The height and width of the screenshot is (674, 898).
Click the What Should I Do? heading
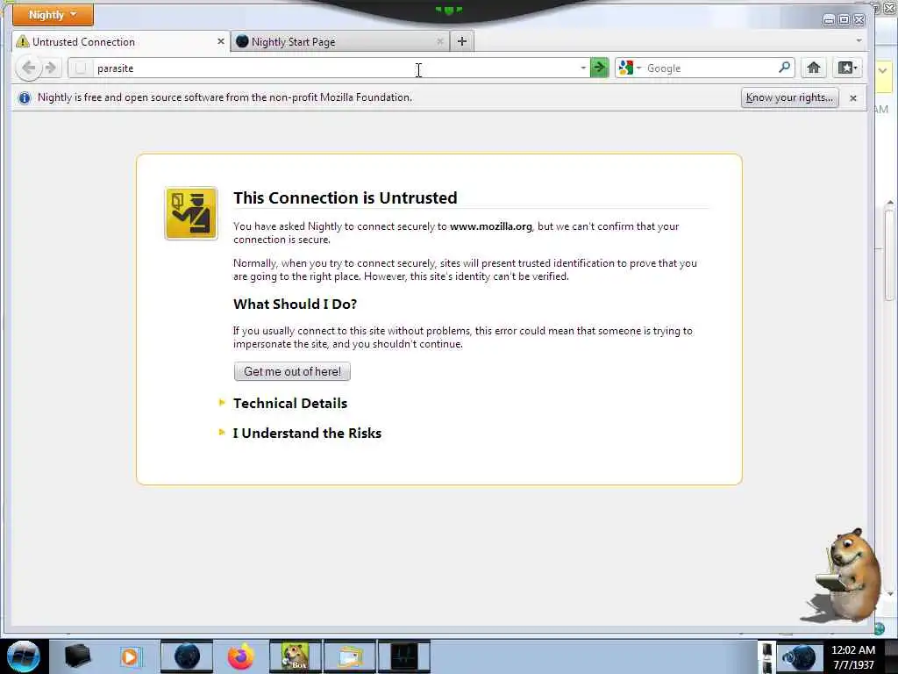[x=295, y=304]
